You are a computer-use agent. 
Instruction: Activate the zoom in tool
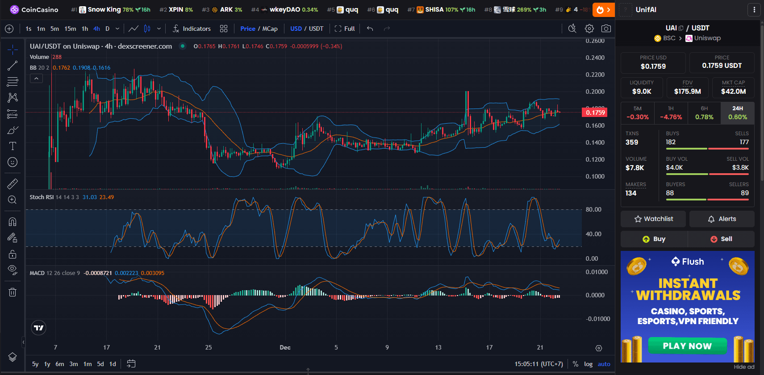(x=13, y=200)
